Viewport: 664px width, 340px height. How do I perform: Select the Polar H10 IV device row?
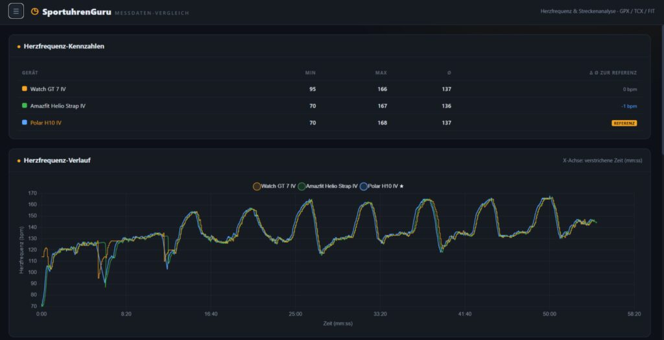point(329,123)
